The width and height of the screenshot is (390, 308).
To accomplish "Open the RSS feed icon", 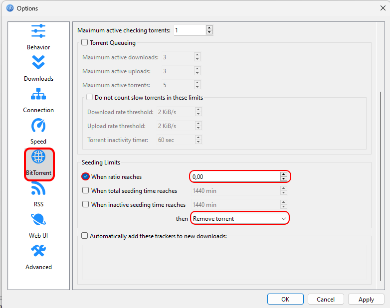I will (x=38, y=188).
